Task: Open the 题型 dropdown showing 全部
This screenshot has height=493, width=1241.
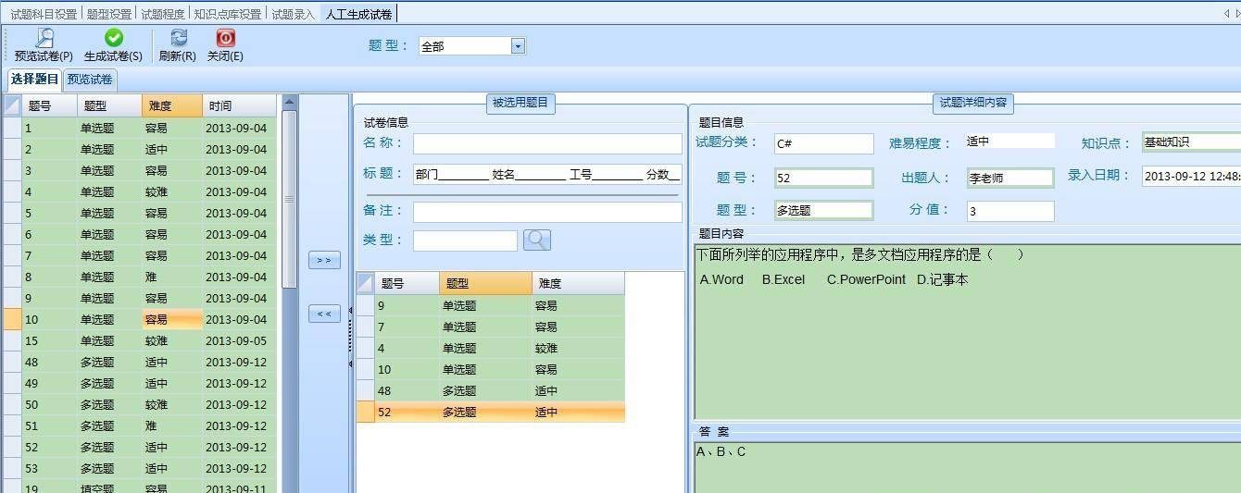Action: point(518,46)
